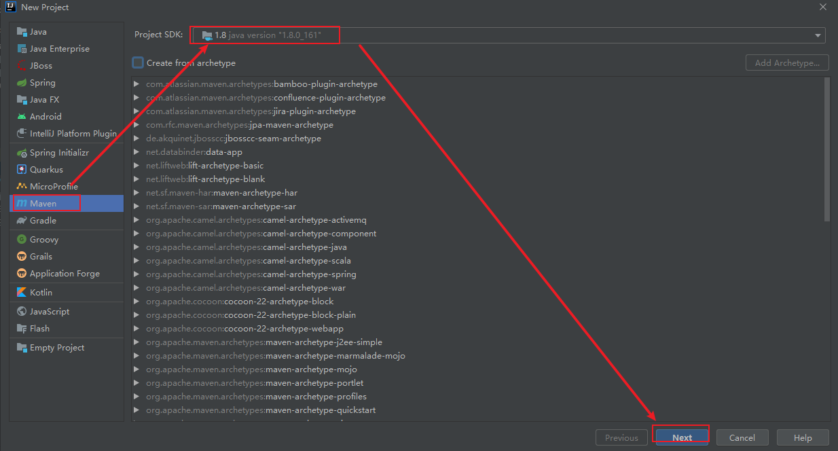
Task: Select maven-archetype-marmalade-mojo row
Action: (x=478, y=356)
